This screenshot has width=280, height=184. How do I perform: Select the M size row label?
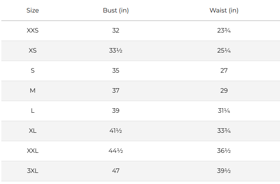(33, 90)
